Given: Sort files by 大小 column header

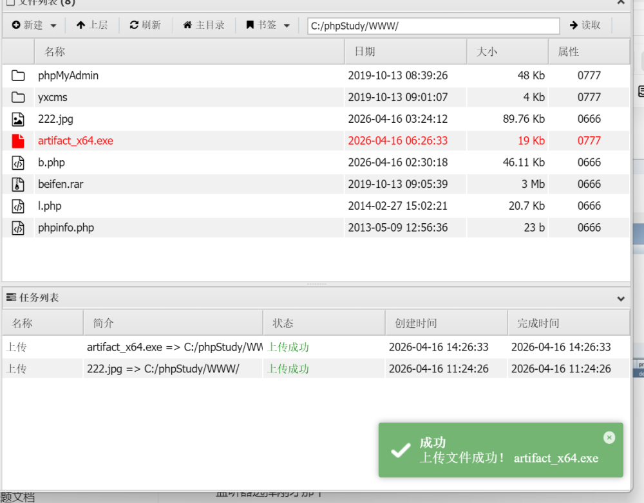Looking at the screenshot, I should (486, 51).
